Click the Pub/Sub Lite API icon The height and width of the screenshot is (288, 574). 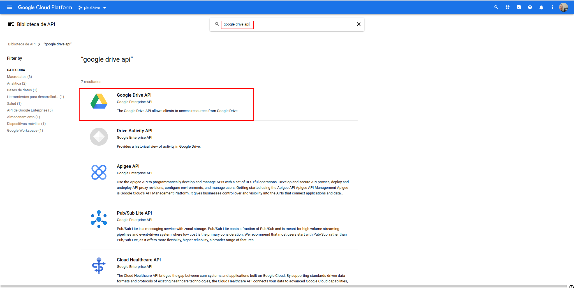pos(99,219)
